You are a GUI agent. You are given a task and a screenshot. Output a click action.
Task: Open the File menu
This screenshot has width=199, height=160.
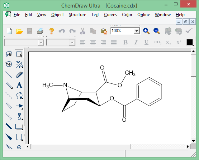pos(17,15)
